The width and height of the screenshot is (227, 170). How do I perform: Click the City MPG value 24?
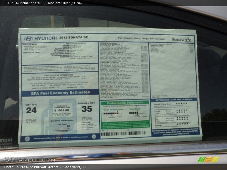(x=31, y=110)
